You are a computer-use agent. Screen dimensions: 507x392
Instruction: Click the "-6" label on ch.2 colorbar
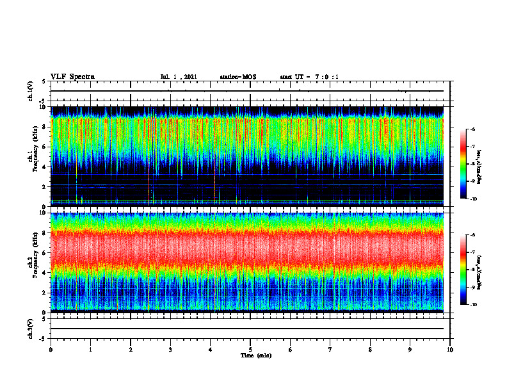472,235
